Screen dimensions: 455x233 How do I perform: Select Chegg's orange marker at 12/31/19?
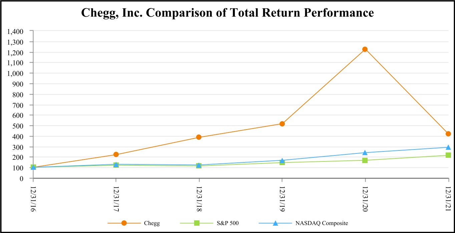[282, 124]
